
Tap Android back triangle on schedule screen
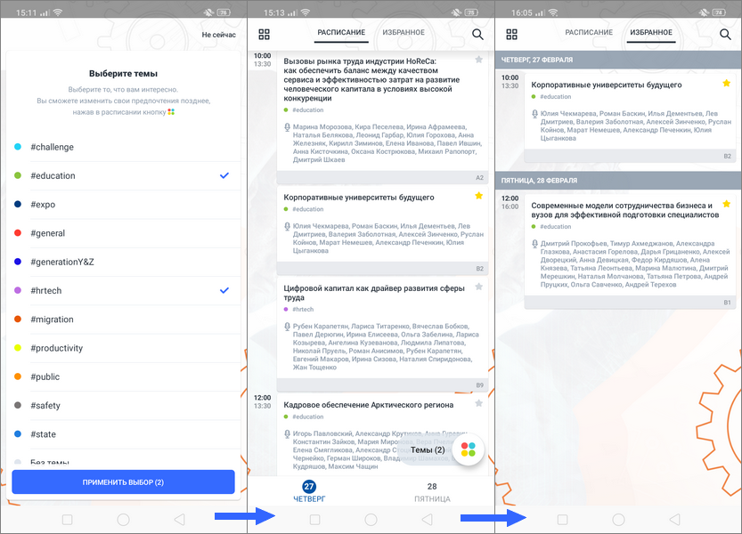[427, 520]
